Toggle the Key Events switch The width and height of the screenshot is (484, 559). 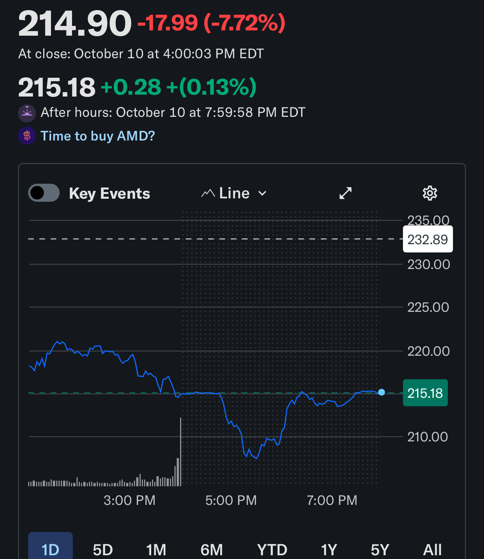tap(44, 193)
